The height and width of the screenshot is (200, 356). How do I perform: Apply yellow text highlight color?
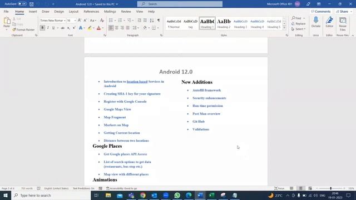tap(90, 28)
